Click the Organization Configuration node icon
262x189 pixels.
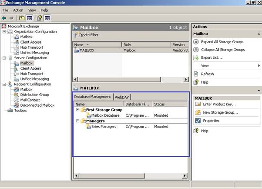[x=10, y=32]
